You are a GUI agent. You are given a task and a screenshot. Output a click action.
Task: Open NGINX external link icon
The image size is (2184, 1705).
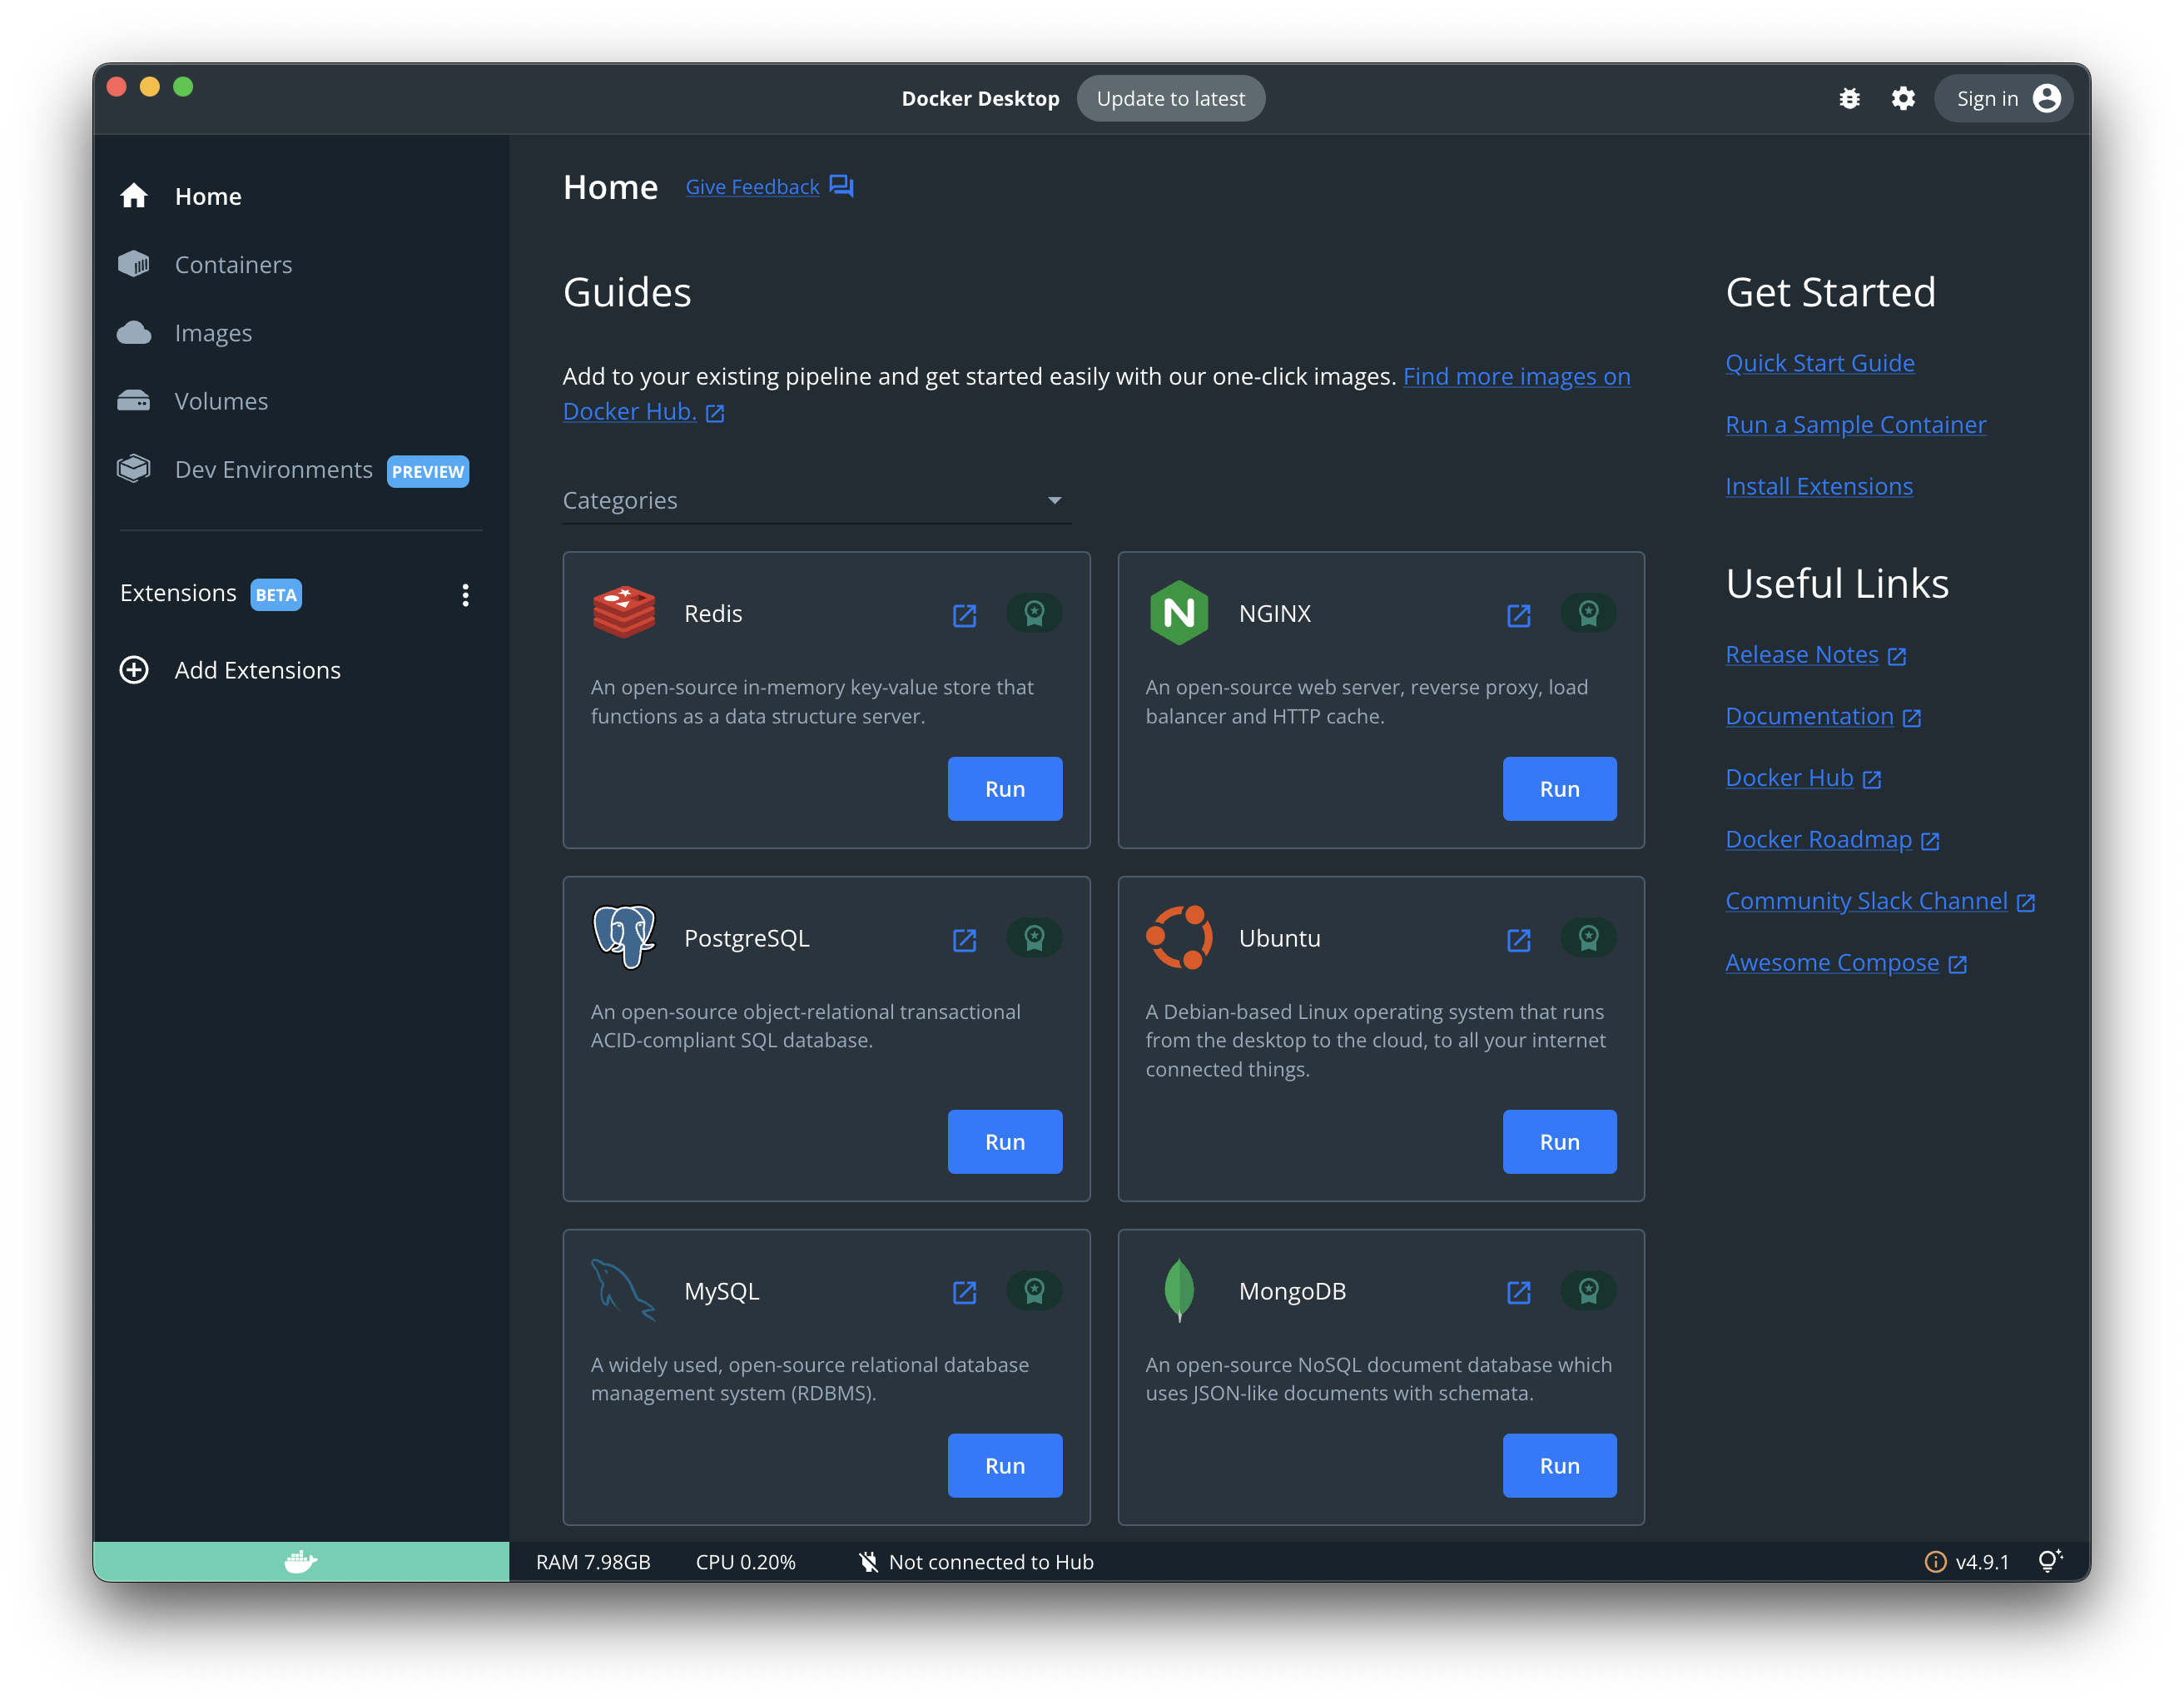coord(1518,614)
